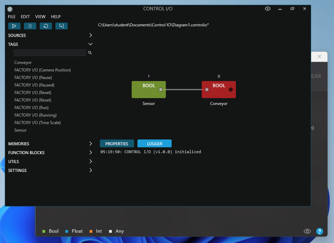Open the EDIT menu

point(25,17)
